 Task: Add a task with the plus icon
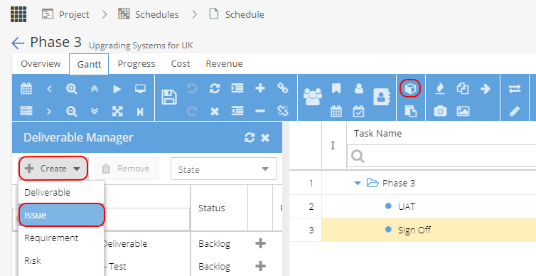tap(260, 88)
